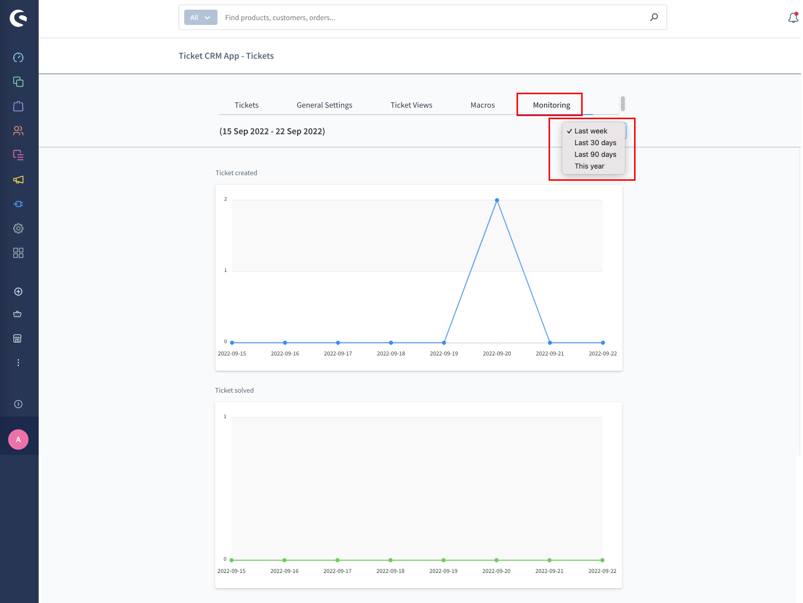Click the 2022-09-15 point in Ticket solved chart

point(232,560)
